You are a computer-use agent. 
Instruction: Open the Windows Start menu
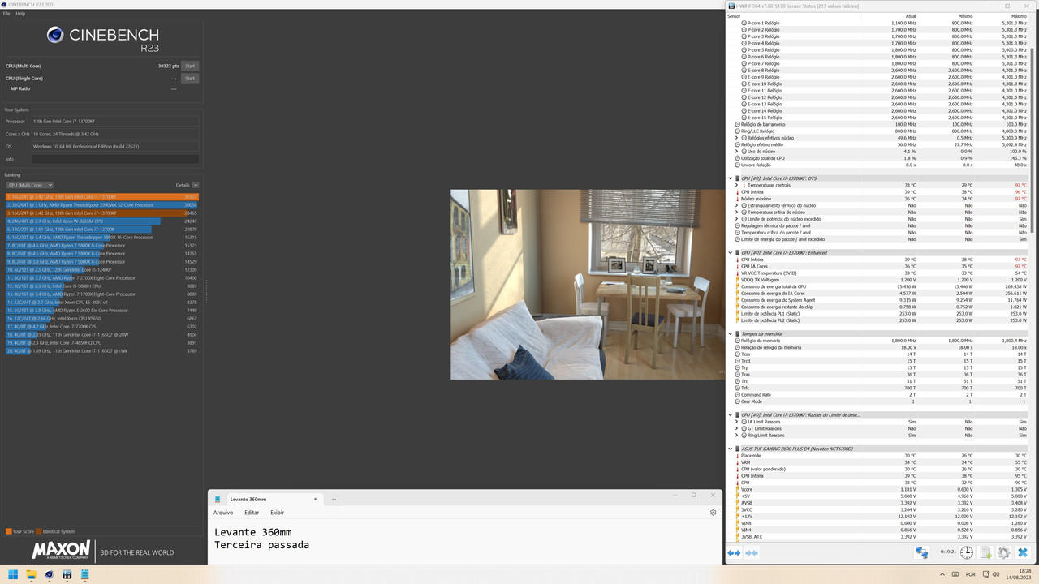point(13,574)
